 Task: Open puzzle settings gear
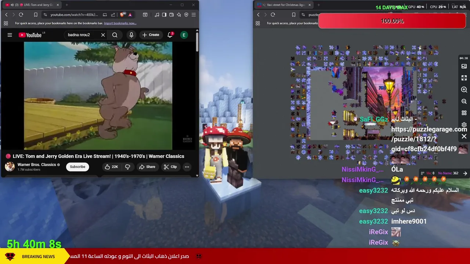coord(464,125)
